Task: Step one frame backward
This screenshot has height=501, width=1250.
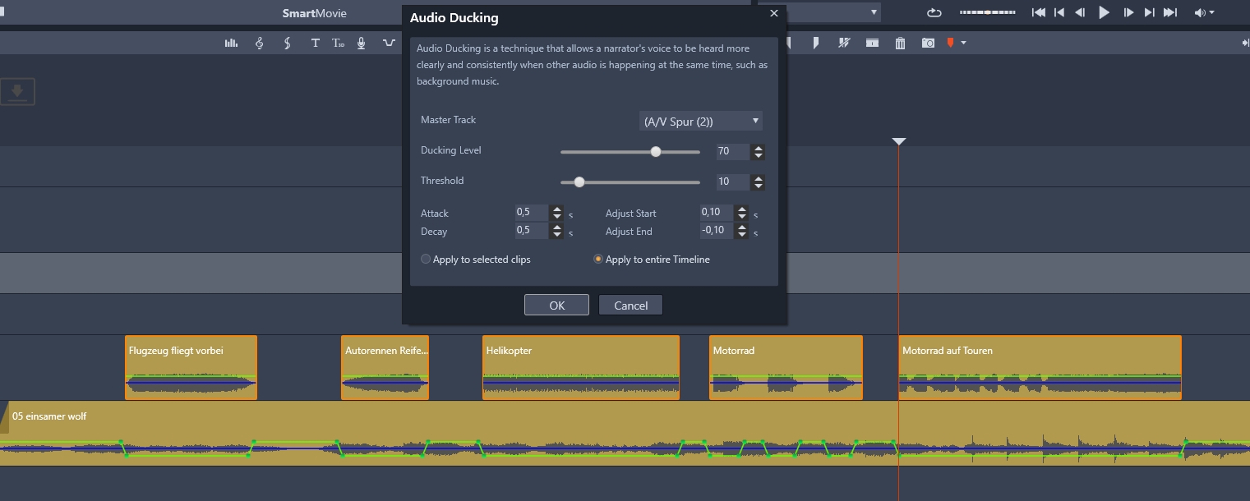Action: click(1081, 12)
